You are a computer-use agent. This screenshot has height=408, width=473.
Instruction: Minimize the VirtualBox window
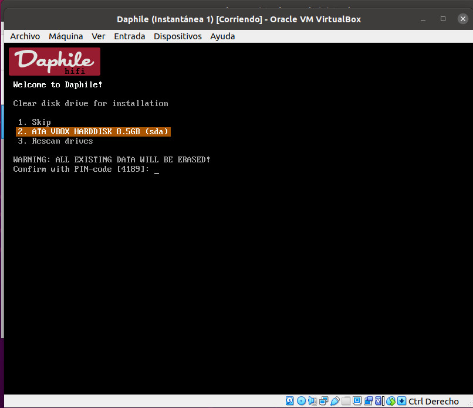[423, 19]
